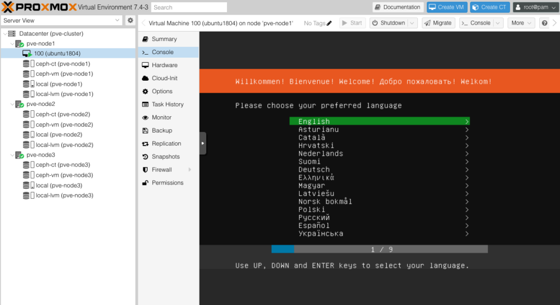Click the Start button
This screenshot has width=560, height=305.
click(x=352, y=23)
